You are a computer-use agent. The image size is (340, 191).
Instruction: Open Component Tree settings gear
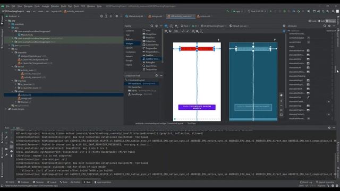tap(157, 75)
